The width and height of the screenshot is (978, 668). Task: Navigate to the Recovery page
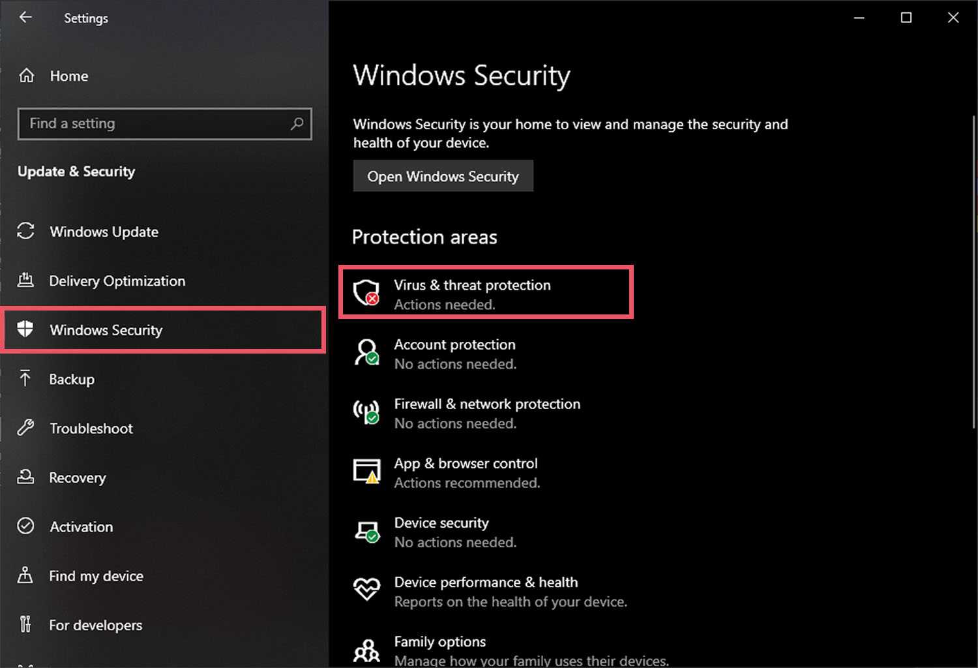tap(77, 478)
